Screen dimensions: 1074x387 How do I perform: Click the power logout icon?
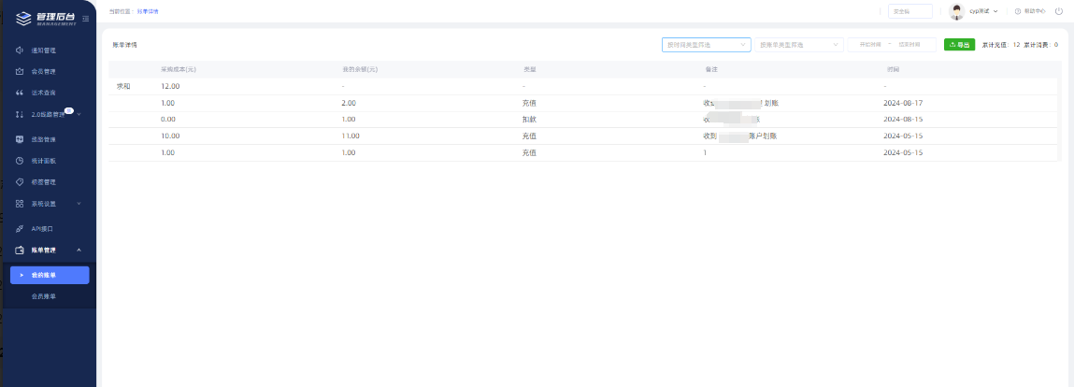[x=1059, y=11]
